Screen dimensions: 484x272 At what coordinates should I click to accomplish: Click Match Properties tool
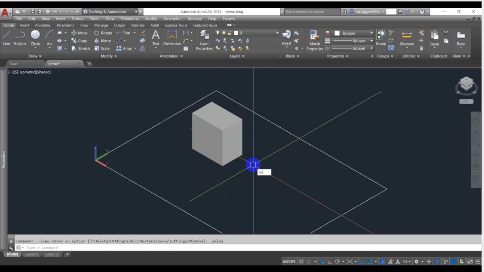click(x=315, y=40)
